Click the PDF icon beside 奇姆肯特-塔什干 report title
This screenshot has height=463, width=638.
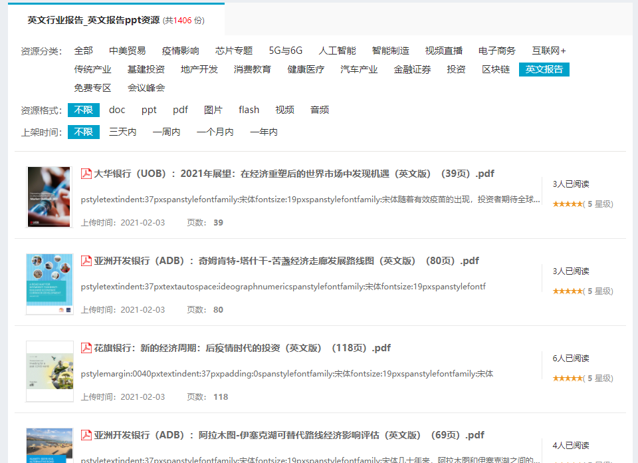click(86, 261)
